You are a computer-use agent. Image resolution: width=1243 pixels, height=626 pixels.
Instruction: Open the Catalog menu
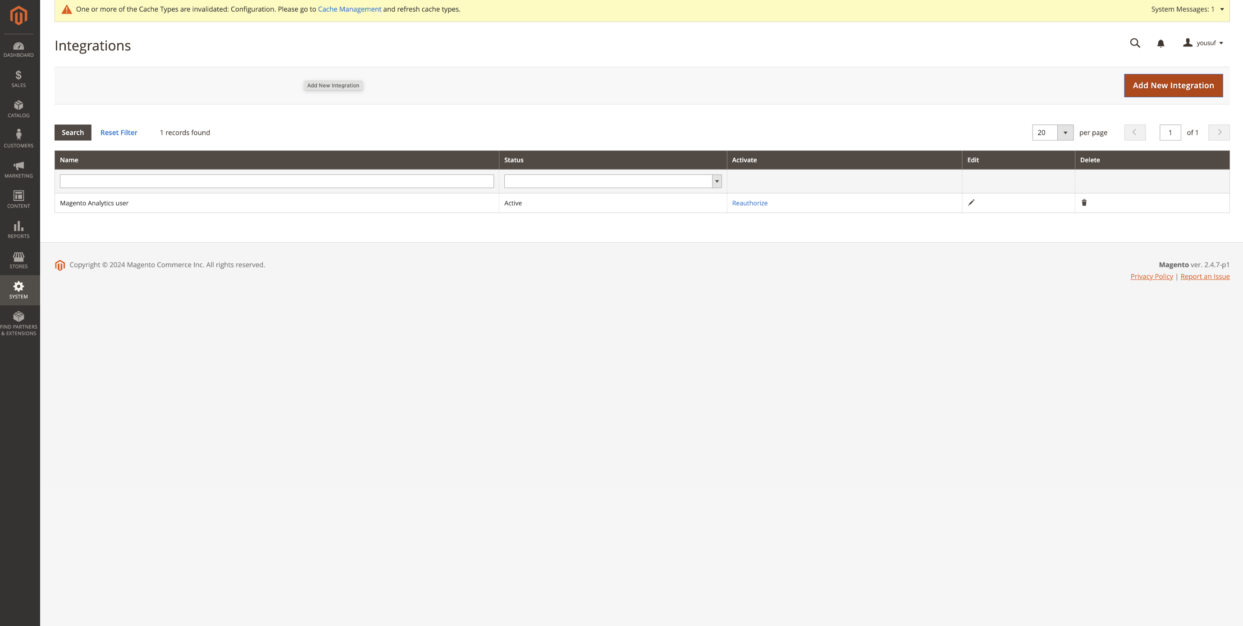click(x=18, y=109)
